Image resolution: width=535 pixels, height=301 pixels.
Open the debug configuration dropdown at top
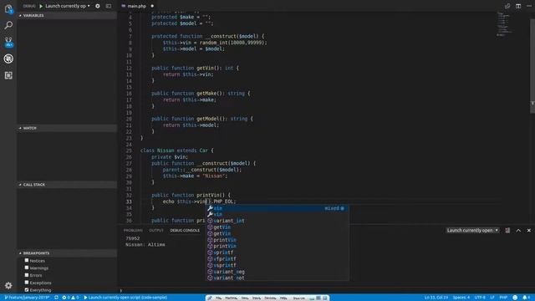click(x=68, y=6)
